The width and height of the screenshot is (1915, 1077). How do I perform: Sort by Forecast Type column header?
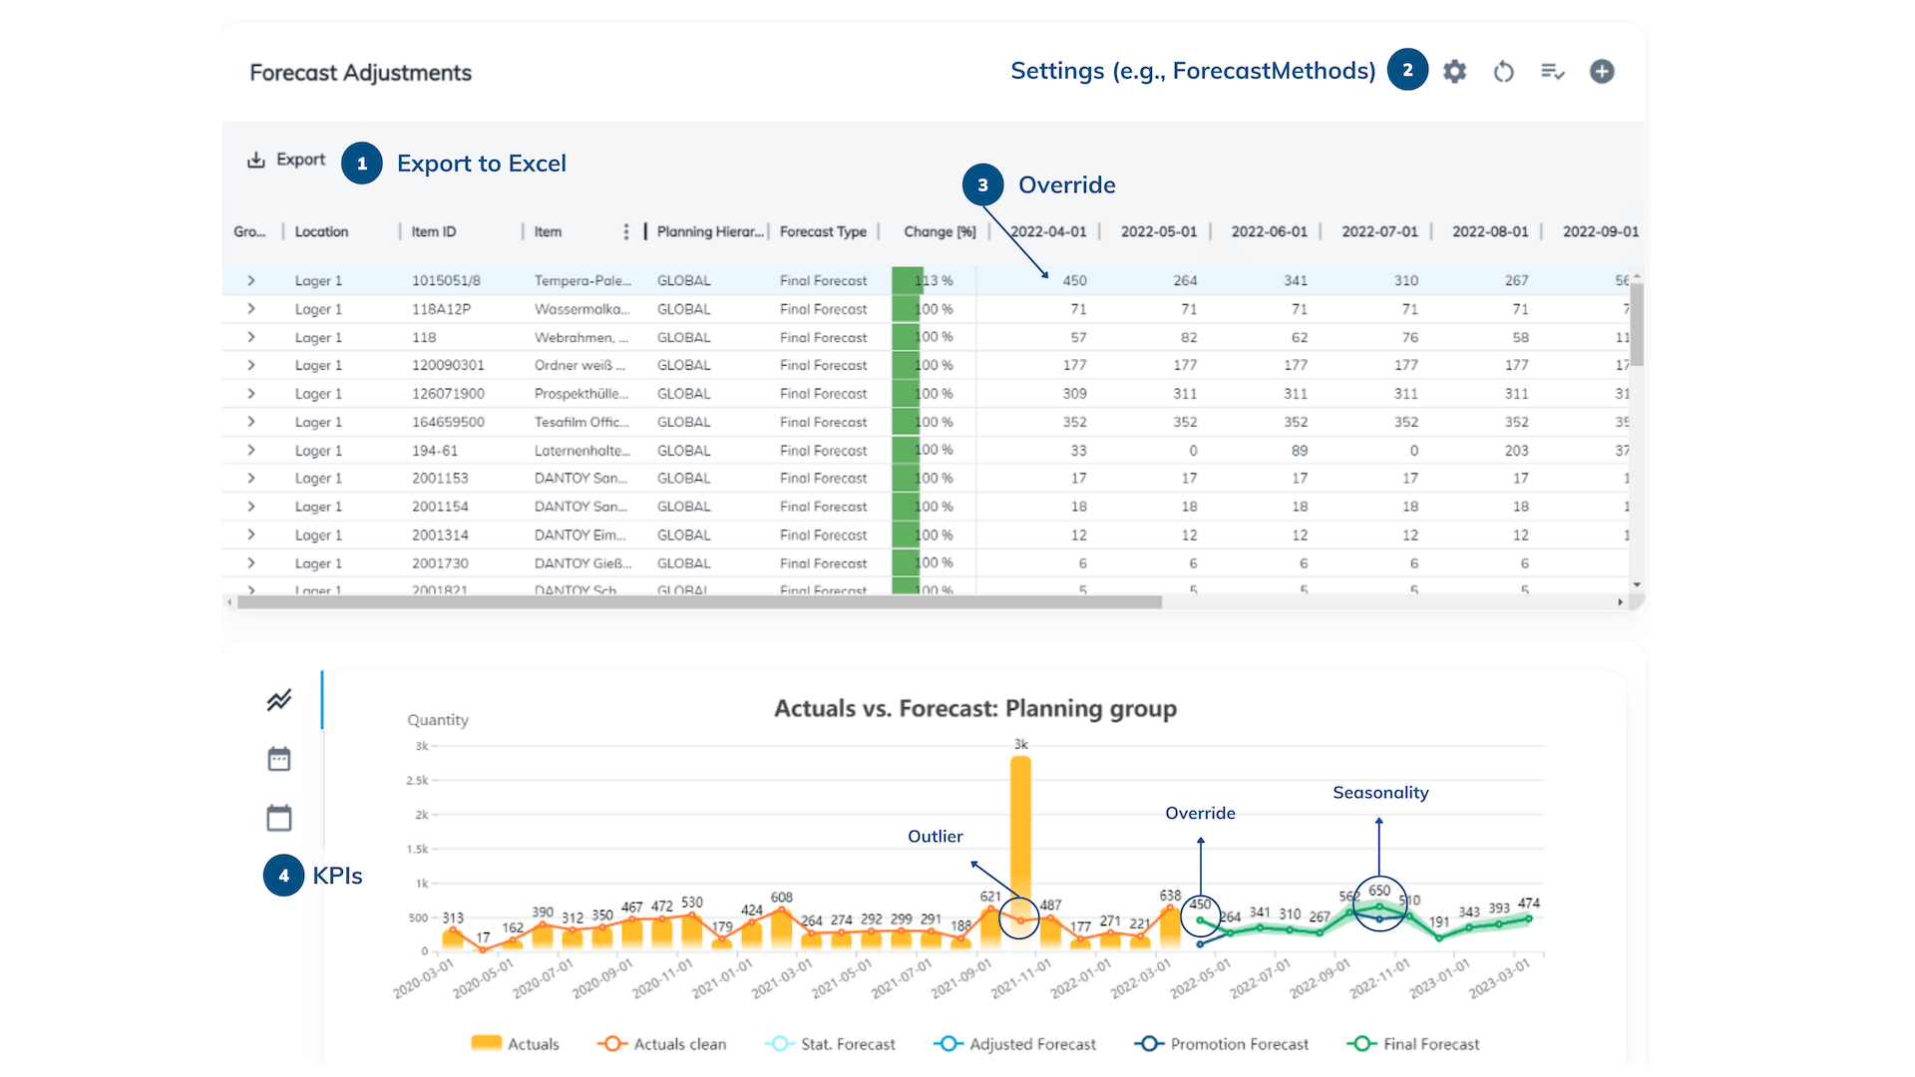pos(823,232)
